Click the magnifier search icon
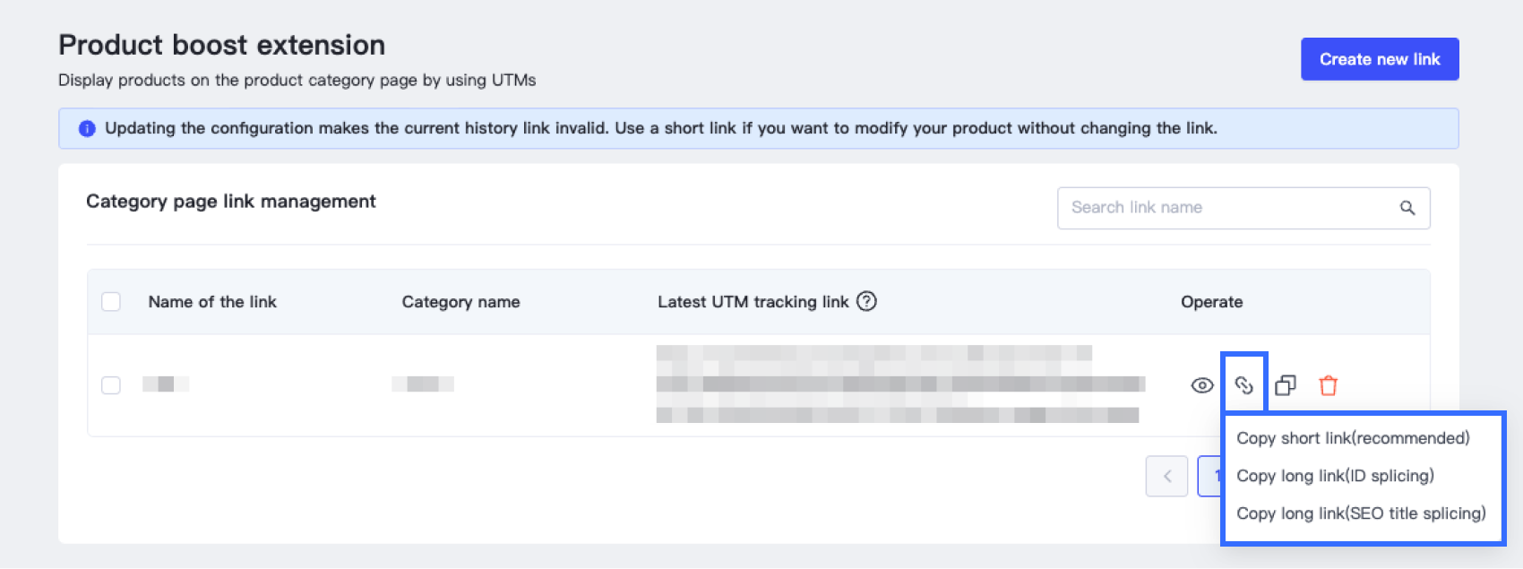 [x=1407, y=208]
